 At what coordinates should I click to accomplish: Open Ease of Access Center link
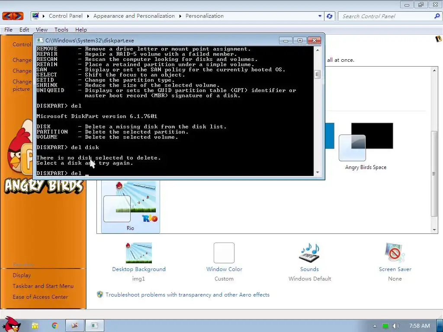tap(40, 297)
